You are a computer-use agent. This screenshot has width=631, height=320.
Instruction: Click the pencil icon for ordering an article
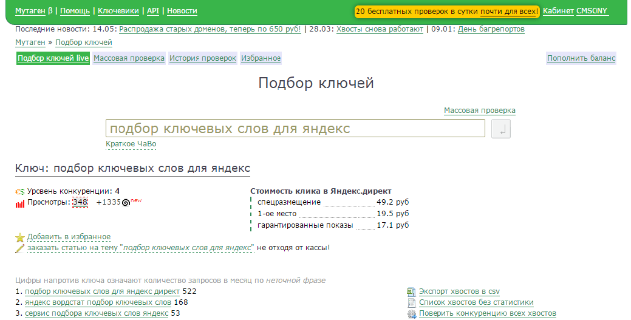pyautogui.click(x=20, y=248)
